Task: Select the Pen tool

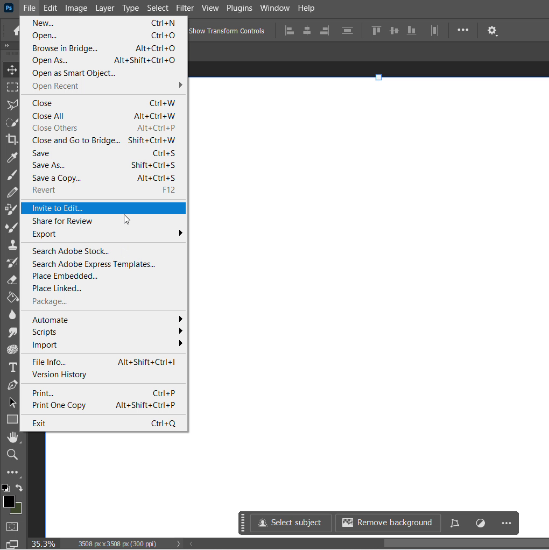Action: [12, 385]
